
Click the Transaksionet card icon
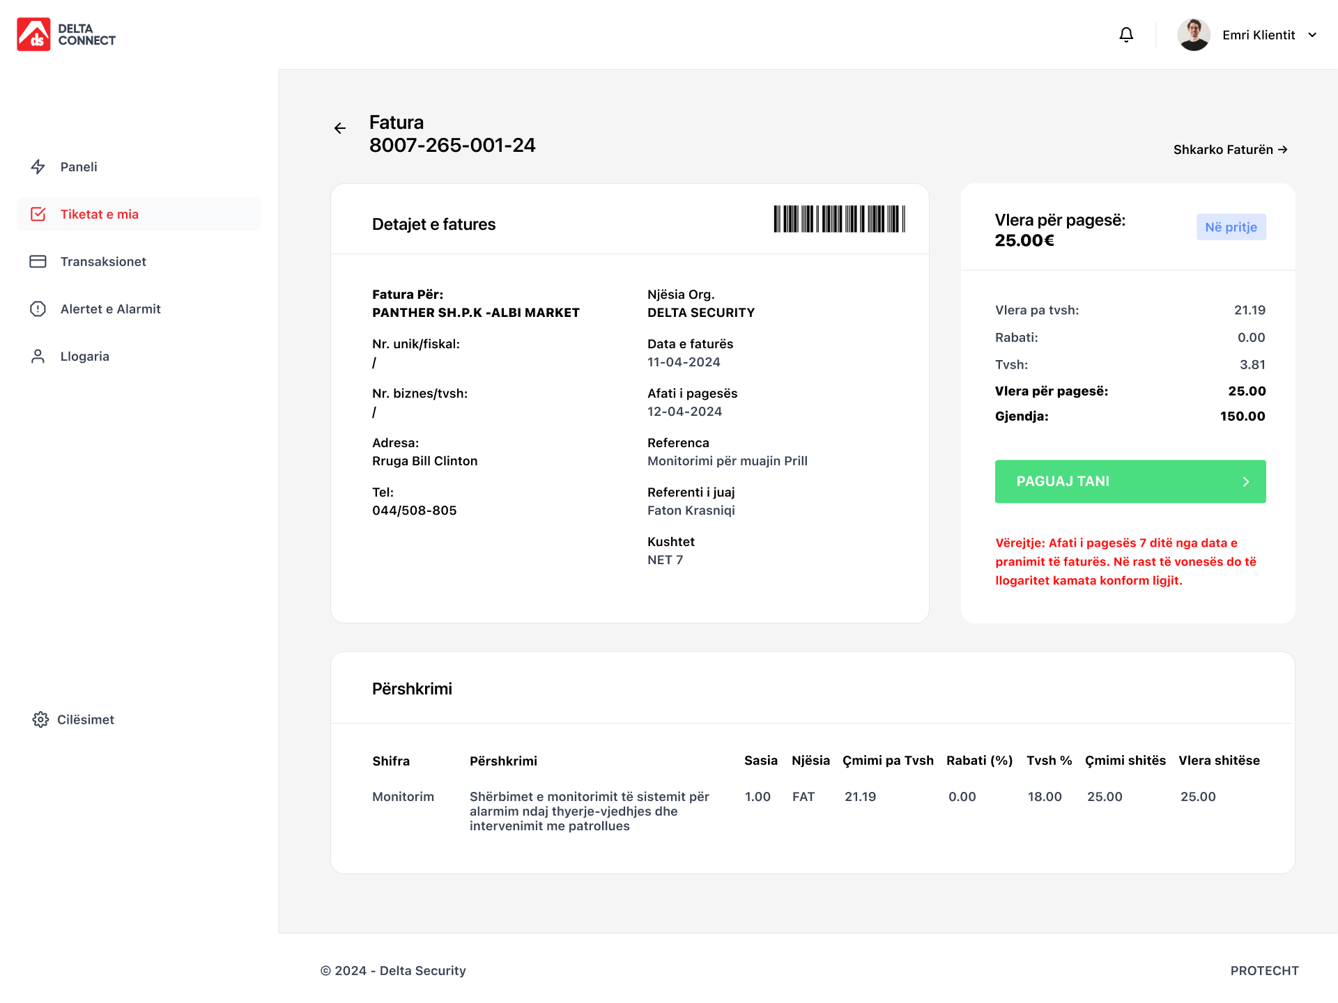(x=38, y=262)
